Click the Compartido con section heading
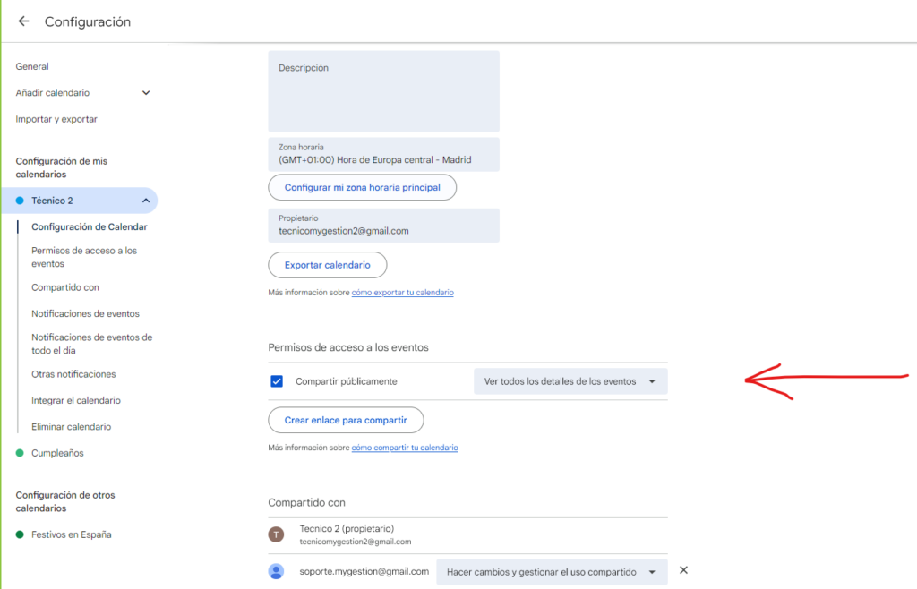Image resolution: width=917 pixels, height=589 pixels. 306,502
